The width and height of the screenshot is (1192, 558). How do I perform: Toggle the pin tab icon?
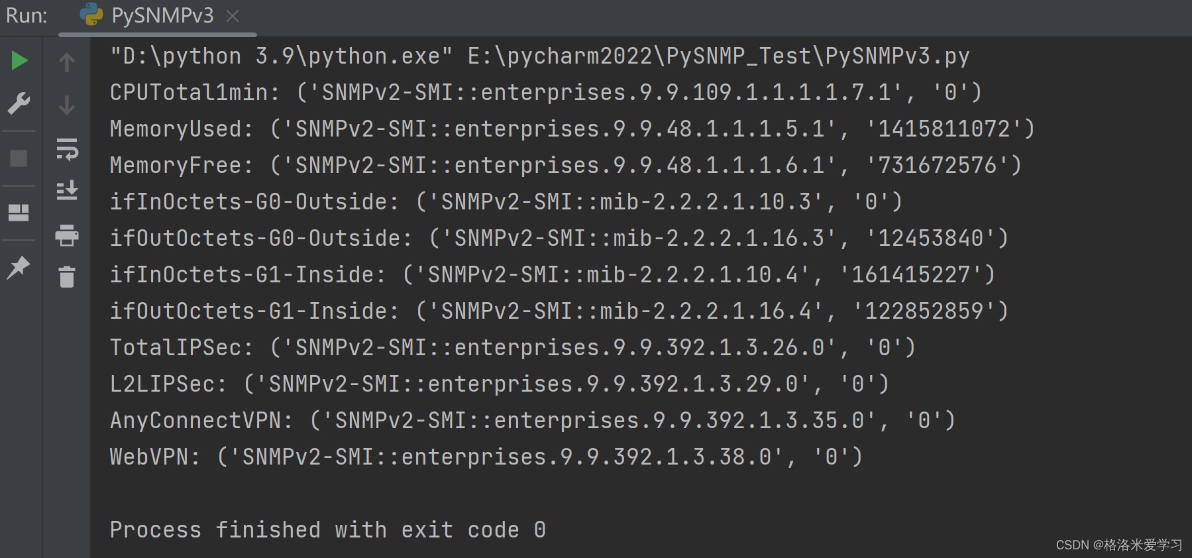pos(19,267)
